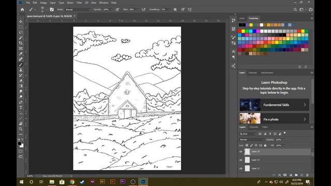
Task: Select Layer 13 thumbnail
Action: coord(247,160)
